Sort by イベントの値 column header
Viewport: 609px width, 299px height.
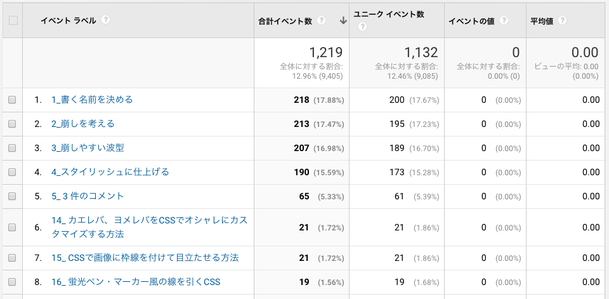pyautogui.click(x=472, y=20)
